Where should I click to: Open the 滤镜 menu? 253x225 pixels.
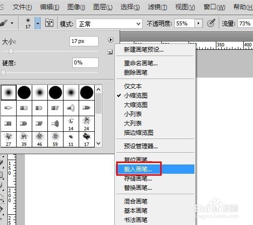pos(157,7)
